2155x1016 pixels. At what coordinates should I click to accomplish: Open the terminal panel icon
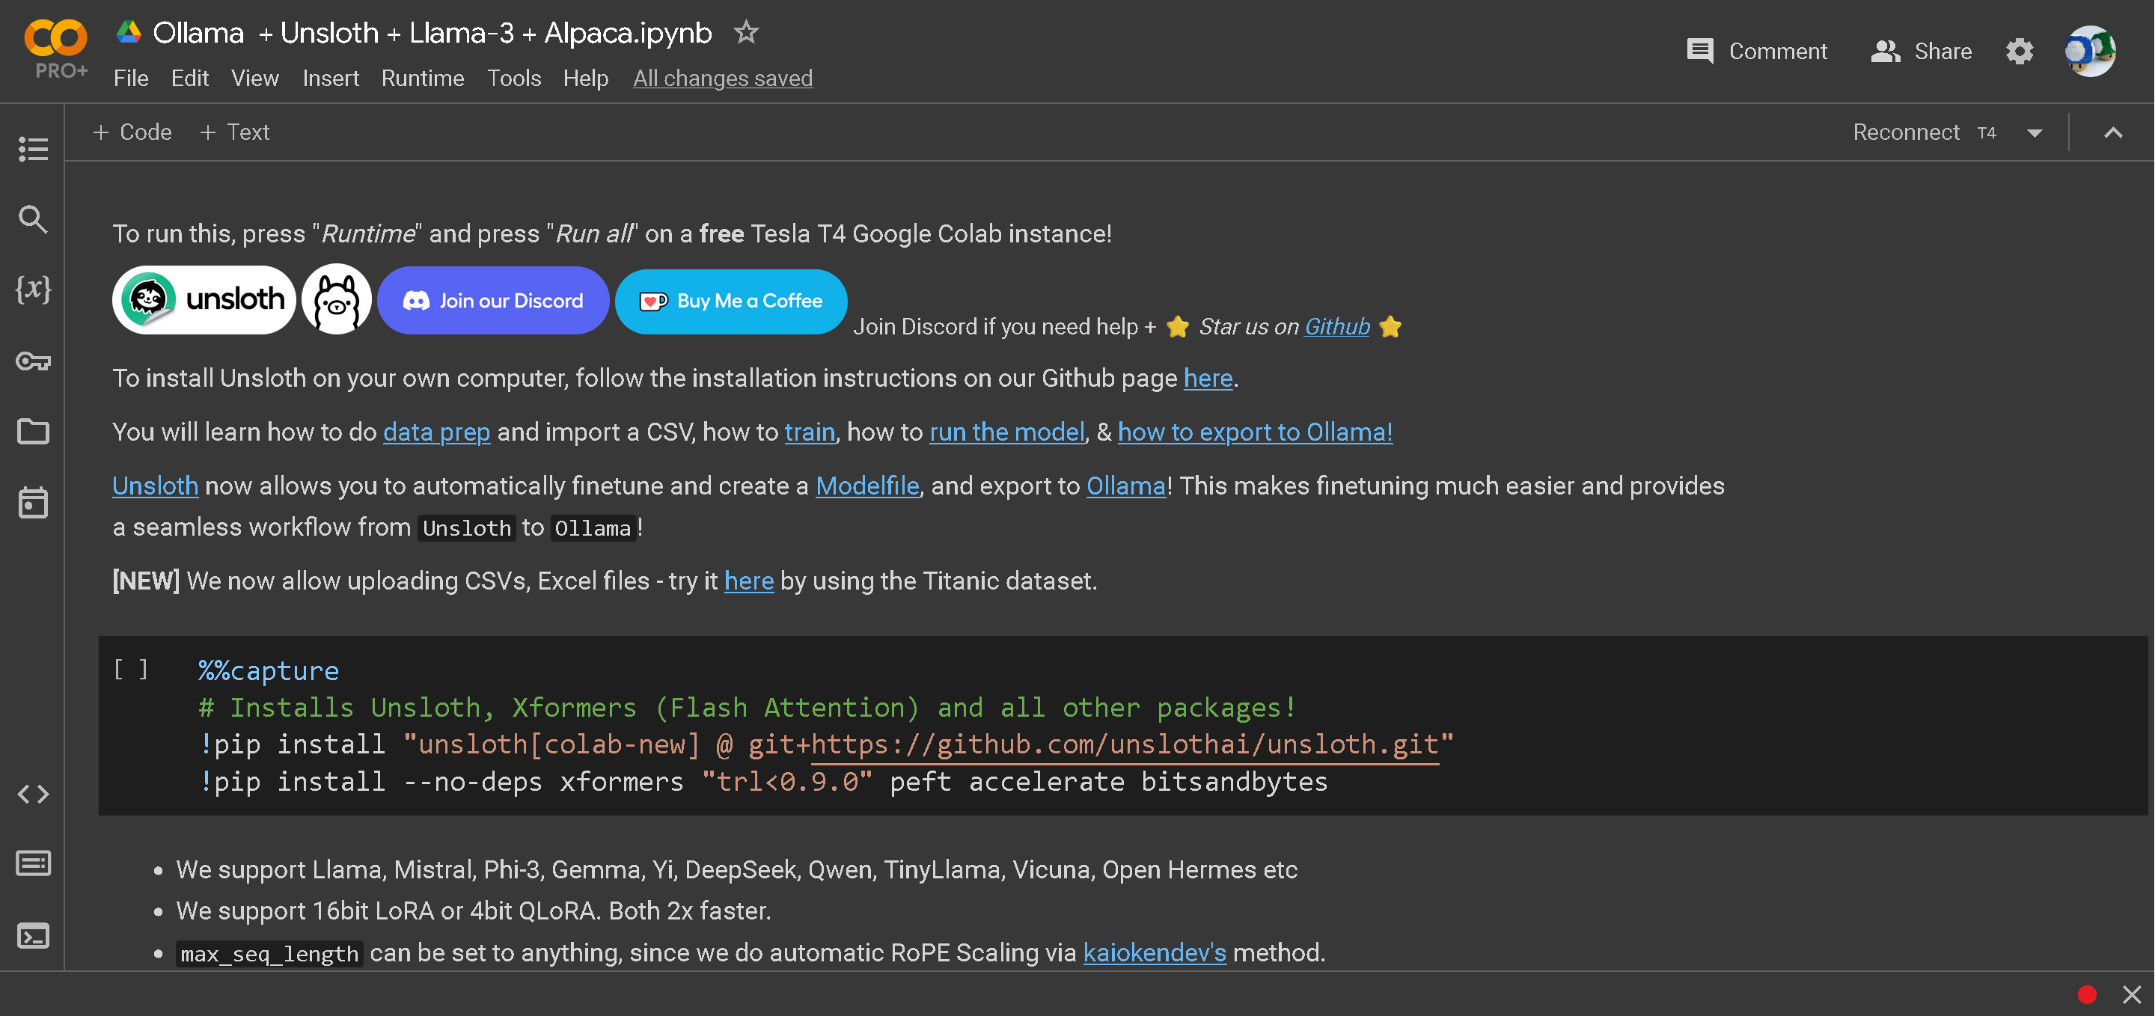[33, 936]
